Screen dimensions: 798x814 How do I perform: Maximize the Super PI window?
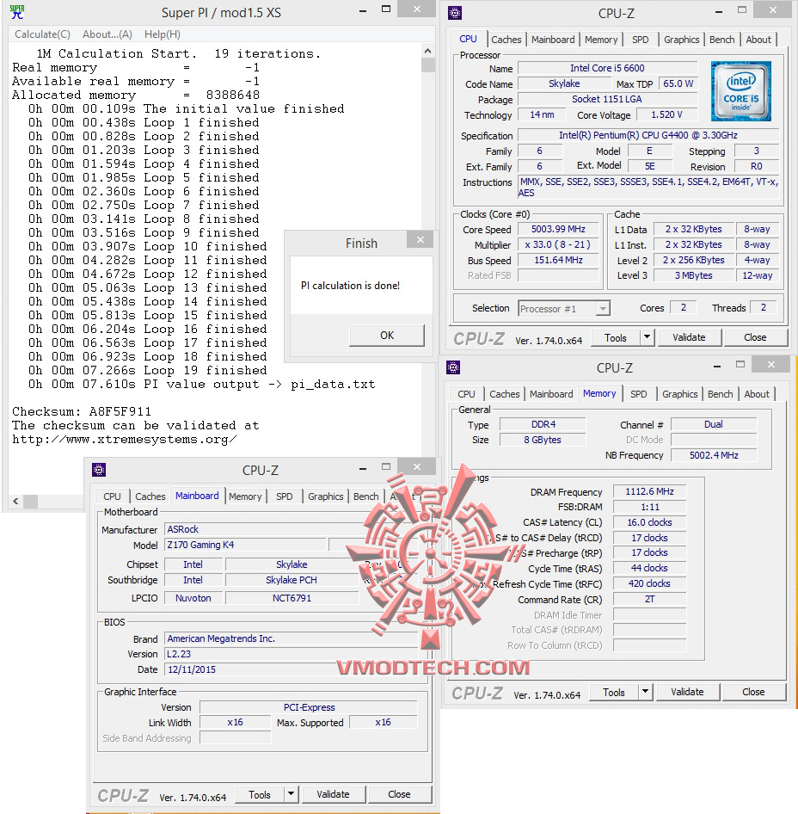[386, 9]
